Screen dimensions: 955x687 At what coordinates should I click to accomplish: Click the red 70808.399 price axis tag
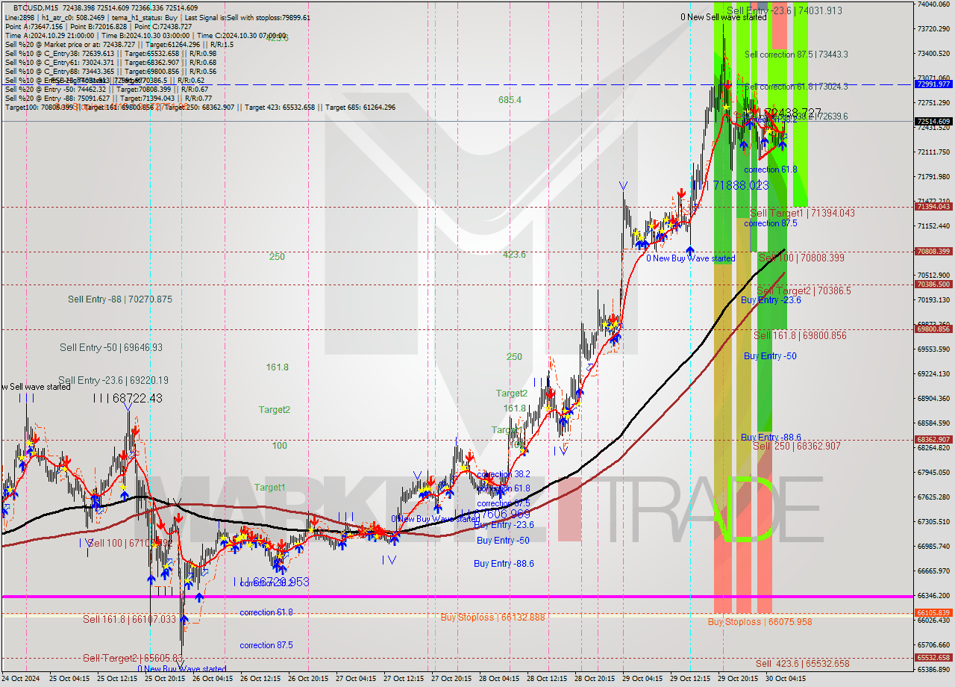(933, 252)
